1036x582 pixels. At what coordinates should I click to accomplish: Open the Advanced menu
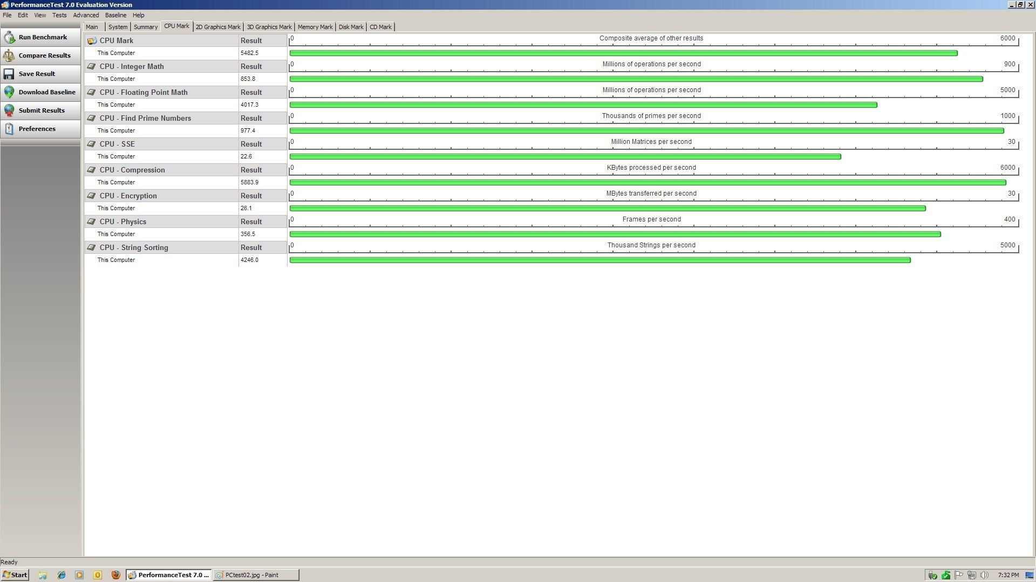click(x=86, y=15)
